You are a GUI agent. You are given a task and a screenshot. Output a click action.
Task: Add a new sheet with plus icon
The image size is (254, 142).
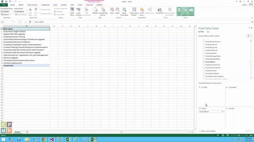pos(27,132)
